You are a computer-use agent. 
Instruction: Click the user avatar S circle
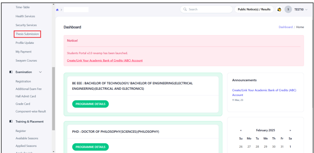[x=288, y=10]
